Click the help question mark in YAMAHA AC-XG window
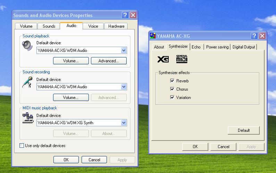 (x=254, y=36)
